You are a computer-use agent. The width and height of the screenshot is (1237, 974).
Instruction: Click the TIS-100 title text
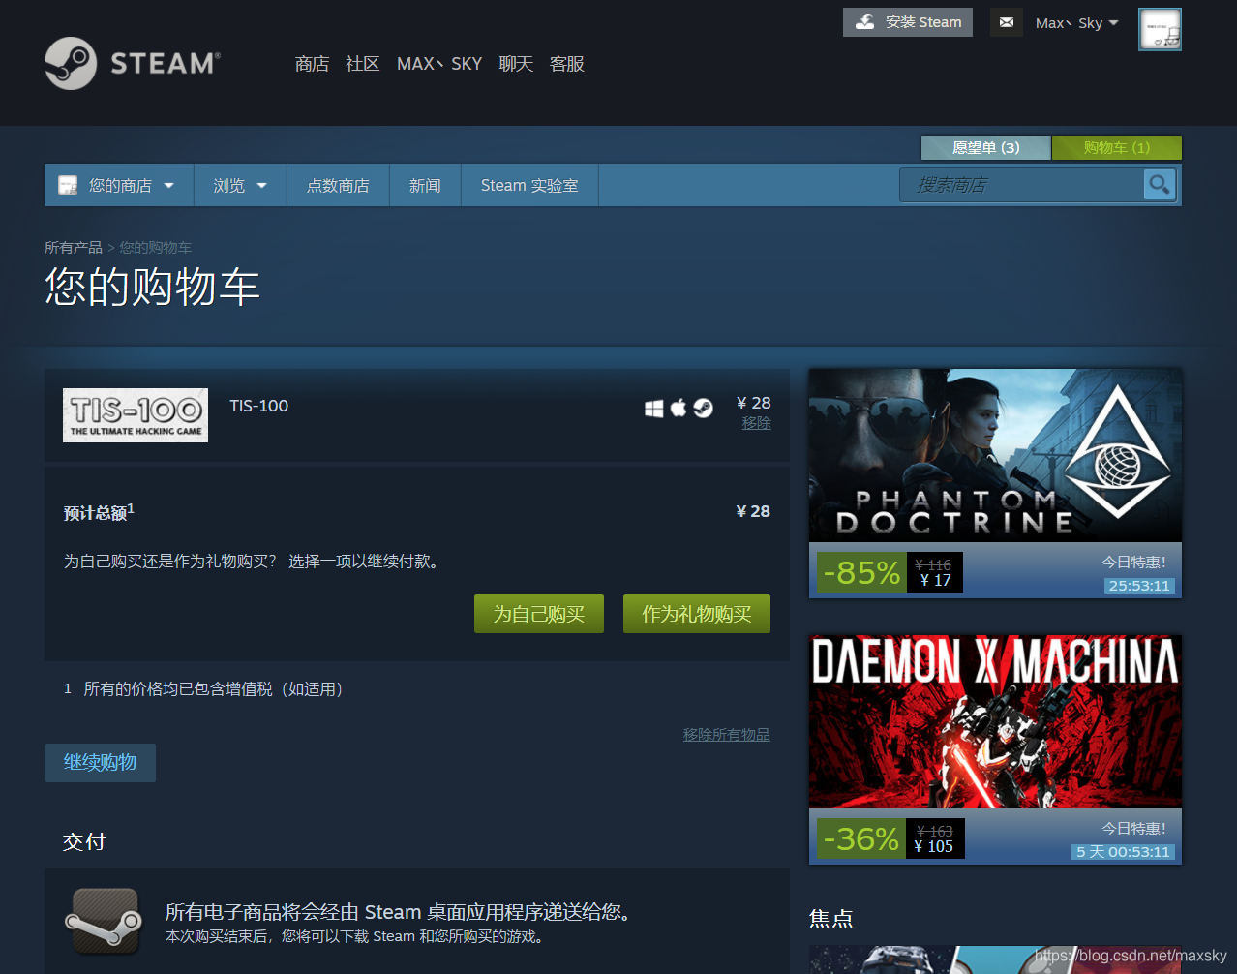click(258, 406)
